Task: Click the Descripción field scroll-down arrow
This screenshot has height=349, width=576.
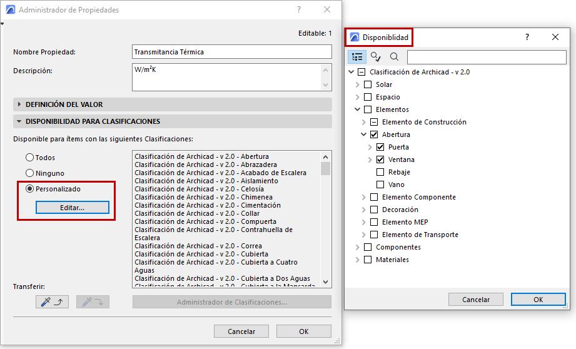Action: point(325,85)
